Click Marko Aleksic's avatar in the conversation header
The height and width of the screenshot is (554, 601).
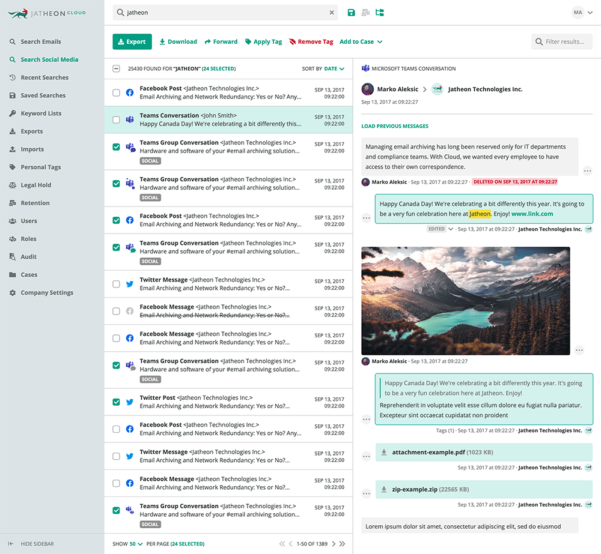tap(368, 89)
